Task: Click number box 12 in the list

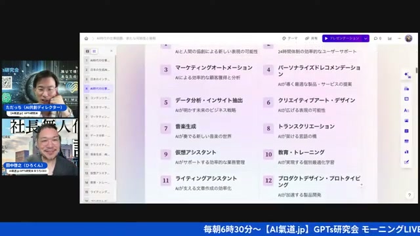Action: coord(268,181)
